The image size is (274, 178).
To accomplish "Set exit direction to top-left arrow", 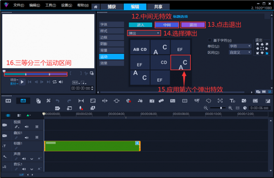I will point(257,44).
